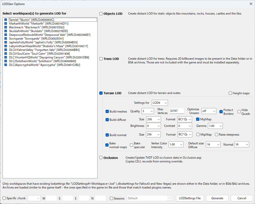Uncheck JaphetsFollyWorld worldspace checkbox

[6, 42]
